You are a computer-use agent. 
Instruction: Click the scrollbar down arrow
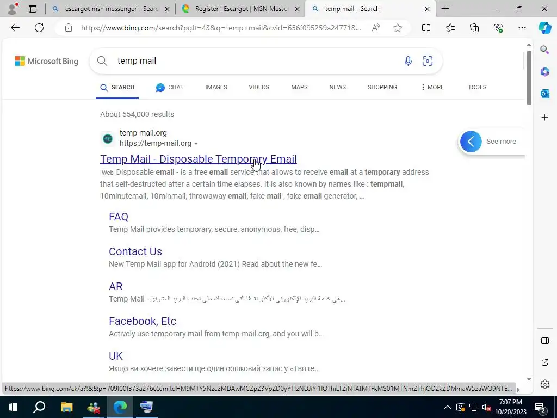click(529, 379)
